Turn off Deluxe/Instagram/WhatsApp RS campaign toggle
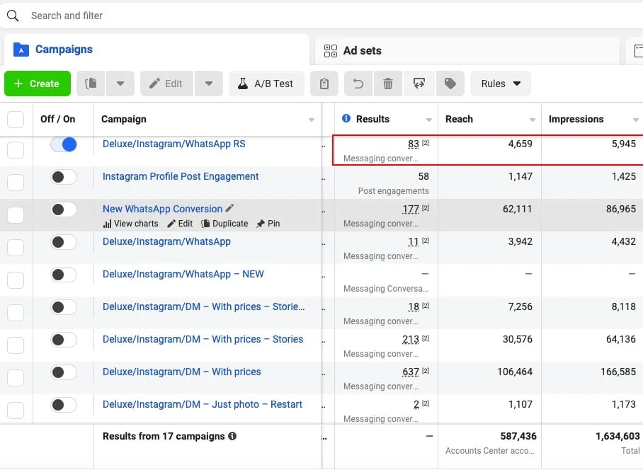The image size is (643, 470). tap(64, 144)
